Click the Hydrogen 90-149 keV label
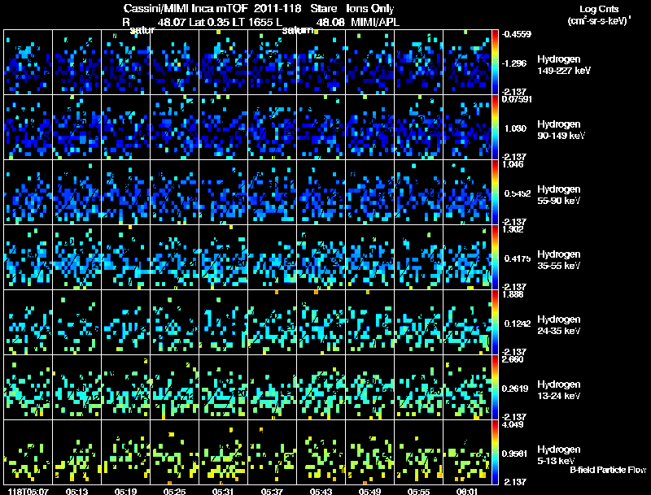 tap(558, 129)
